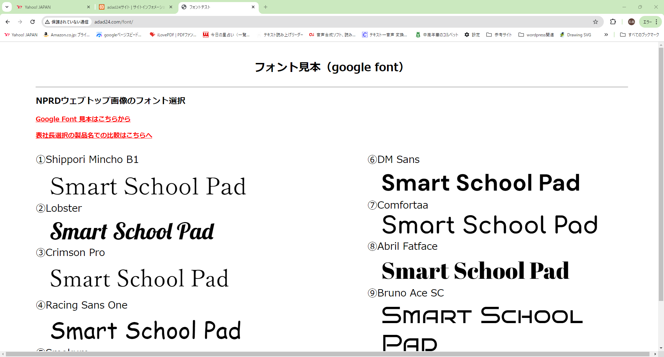Open a new tab with the plus button

click(x=266, y=7)
